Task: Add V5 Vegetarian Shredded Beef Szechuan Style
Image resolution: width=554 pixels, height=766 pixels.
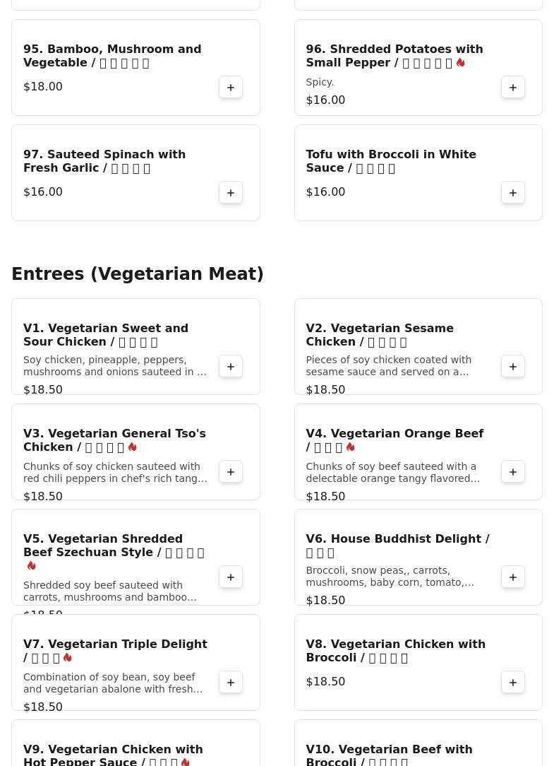Action: 231,577
